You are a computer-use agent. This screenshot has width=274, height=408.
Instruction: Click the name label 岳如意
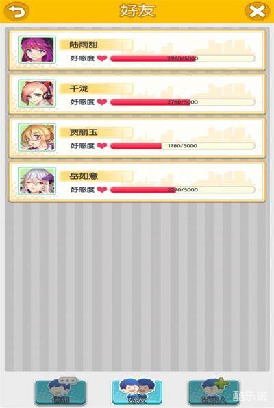click(x=84, y=176)
